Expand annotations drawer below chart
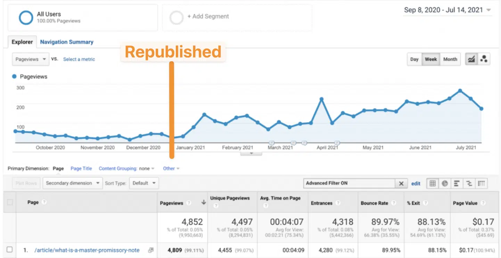 [251, 153]
